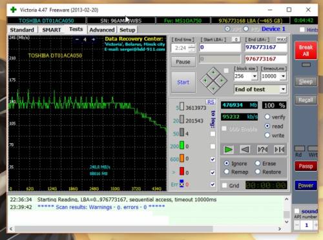Click the green play scan button
The height and width of the screenshot is (240, 323).
[228, 149]
